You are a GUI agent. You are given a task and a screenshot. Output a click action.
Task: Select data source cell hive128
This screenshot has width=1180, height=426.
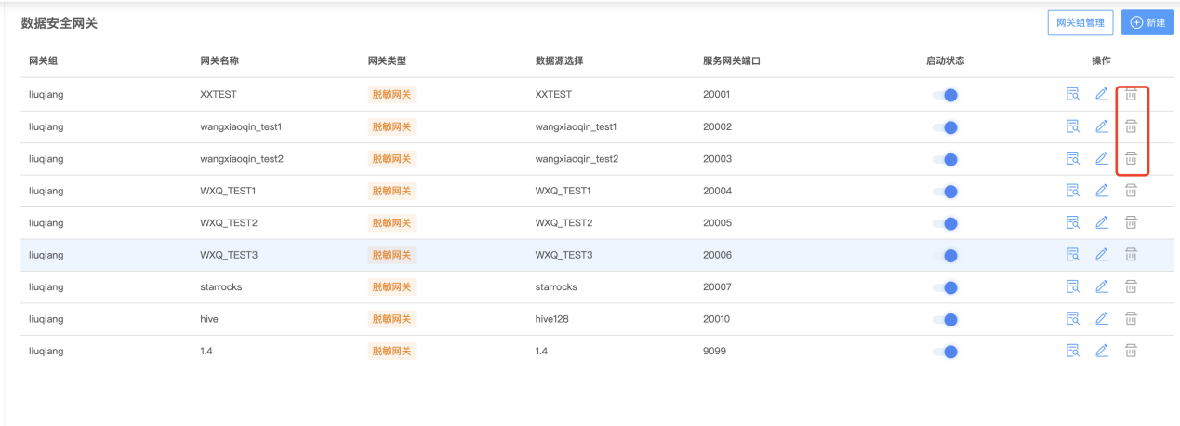(x=552, y=319)
